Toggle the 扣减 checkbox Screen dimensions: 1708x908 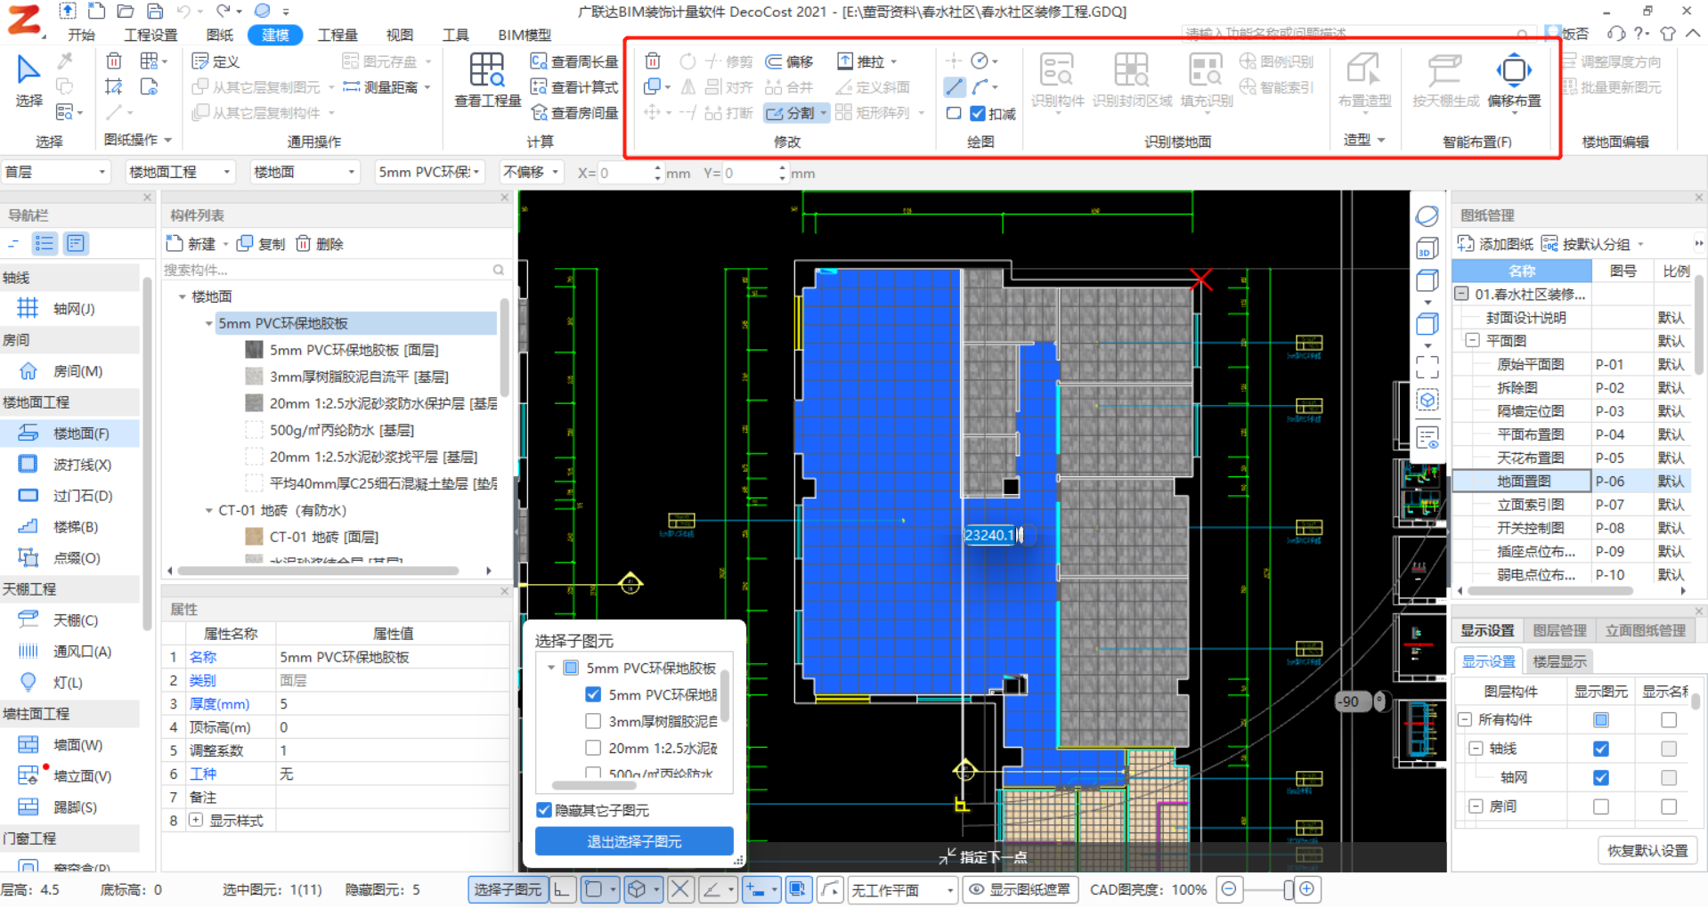(x=978, y=114)
